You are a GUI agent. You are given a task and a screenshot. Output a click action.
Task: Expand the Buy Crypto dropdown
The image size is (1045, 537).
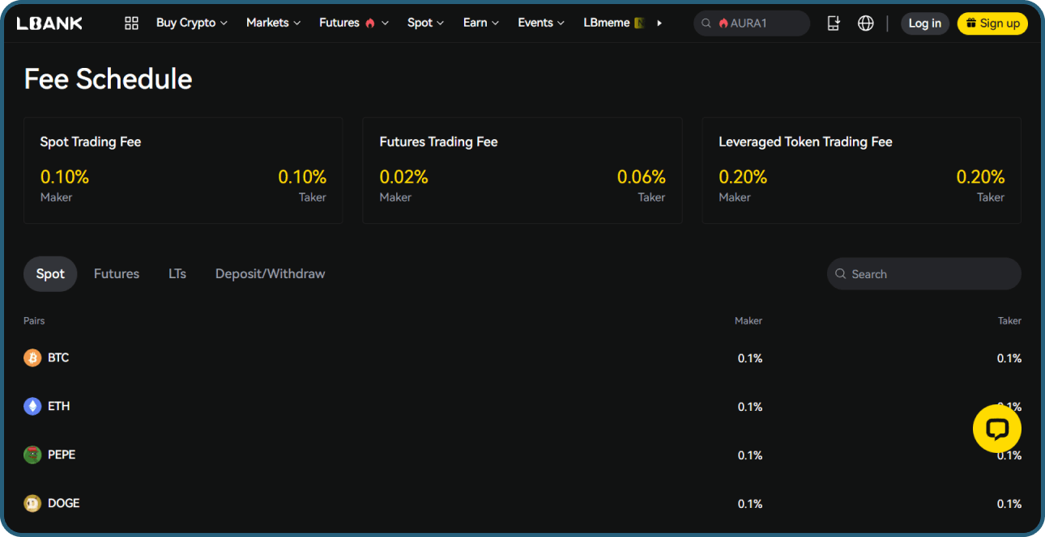191,23
